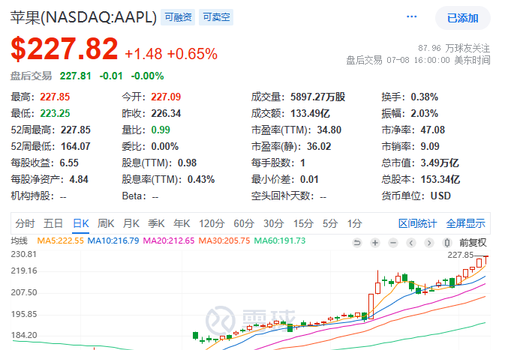Click the 230.81 y-axis label

24,254
